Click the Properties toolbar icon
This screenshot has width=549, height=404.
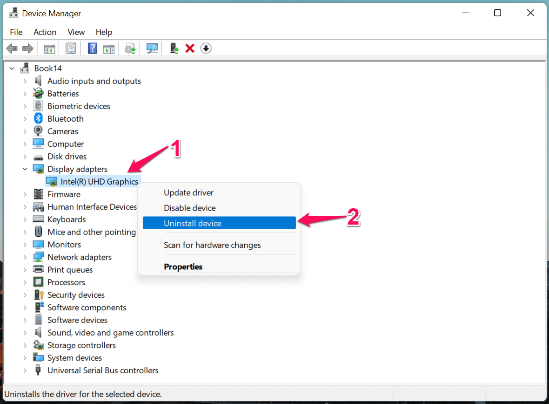pos(71,48)
